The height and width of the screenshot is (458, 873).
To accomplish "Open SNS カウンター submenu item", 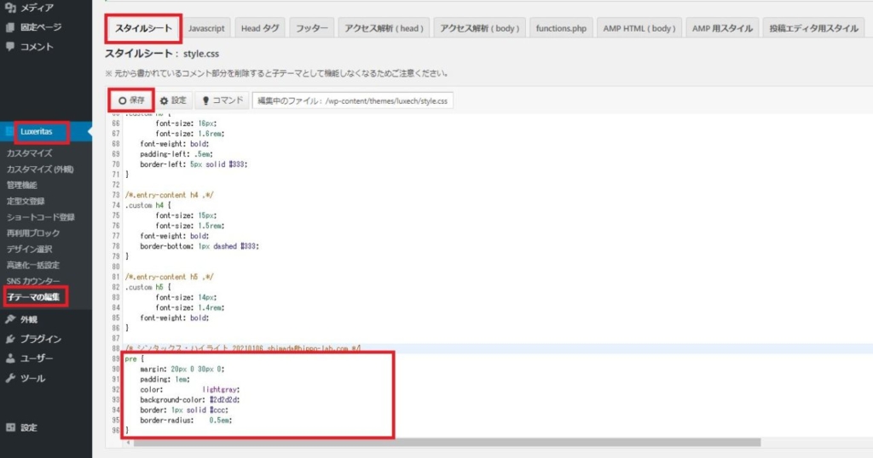I will pyautogui.click(x=33, y=281).
